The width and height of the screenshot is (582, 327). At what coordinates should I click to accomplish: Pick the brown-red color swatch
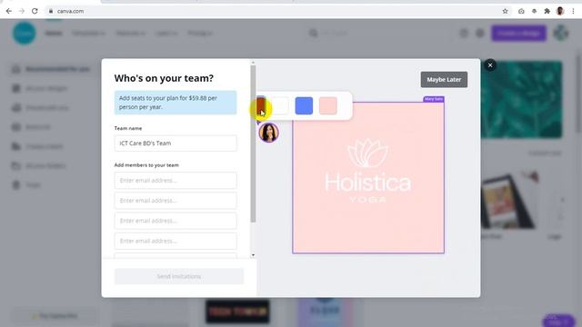[261, 106]
